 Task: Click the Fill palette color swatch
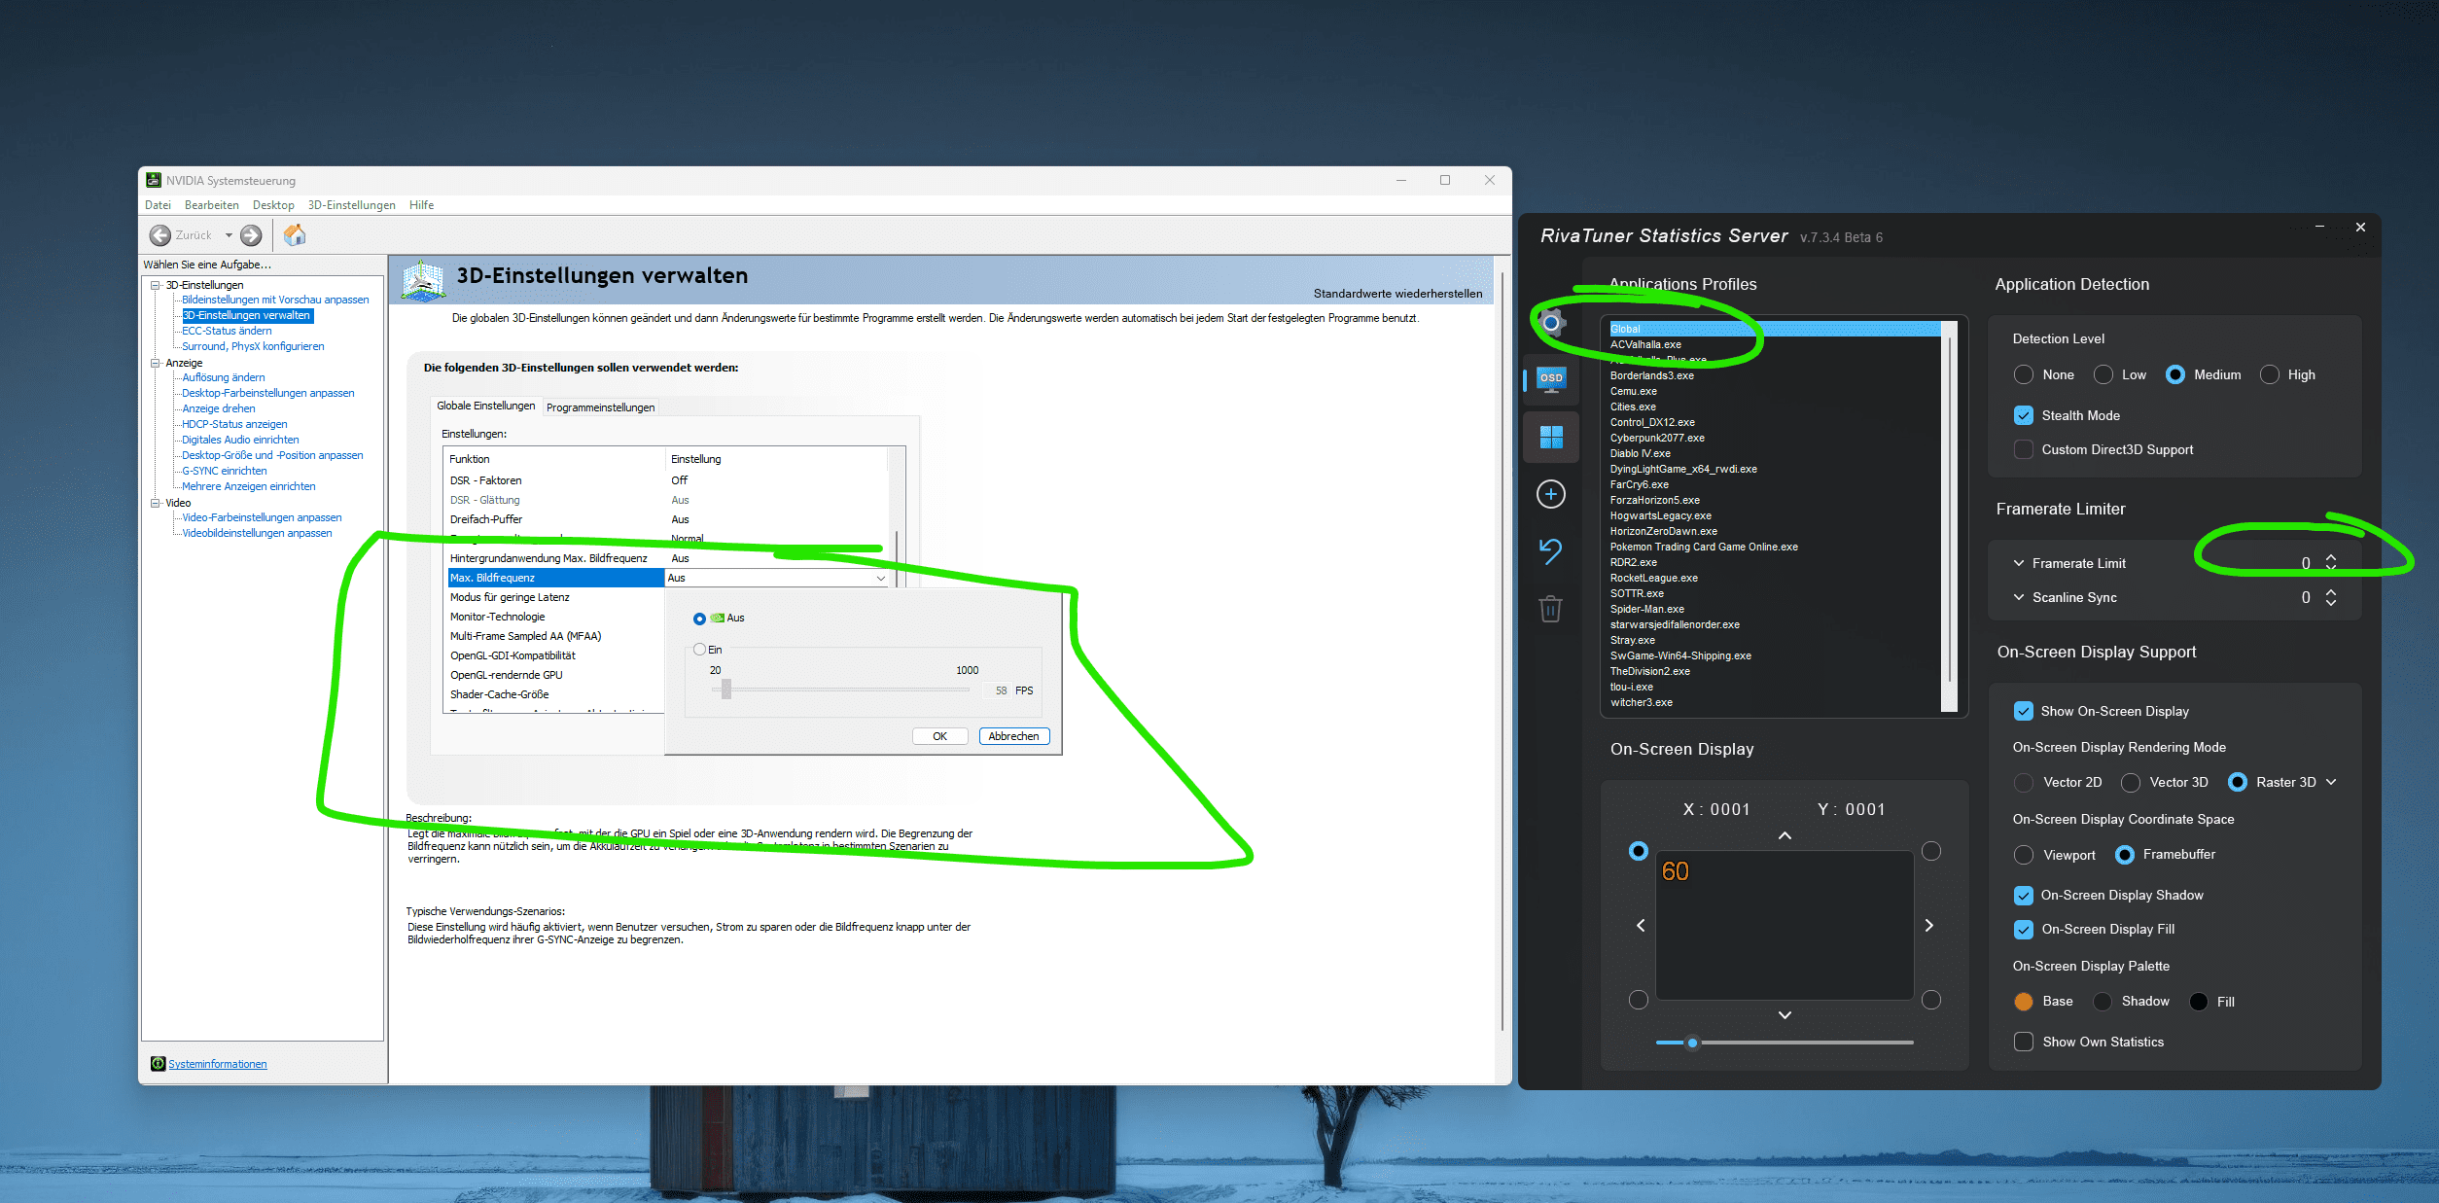click(x=2199, y=1002)
